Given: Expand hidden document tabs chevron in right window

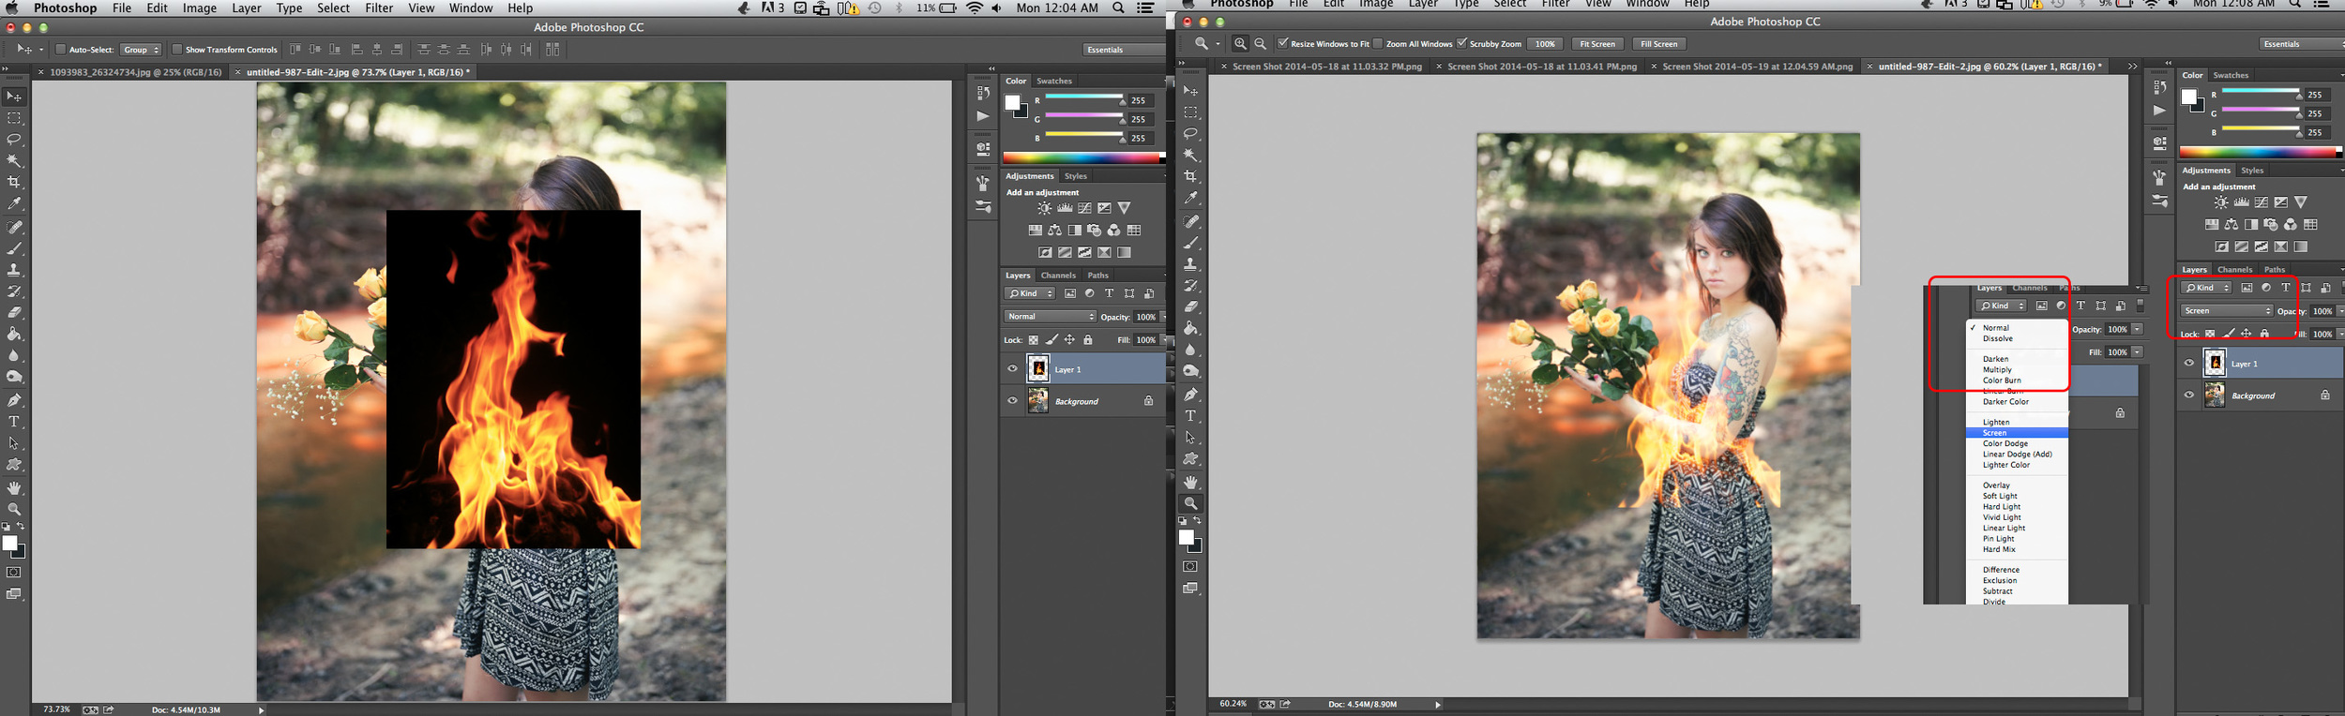Looking at the screenshot, I should tap(2132, 67).
